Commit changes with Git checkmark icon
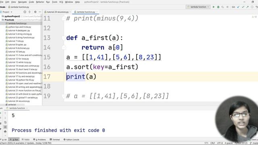 [243, 7]
